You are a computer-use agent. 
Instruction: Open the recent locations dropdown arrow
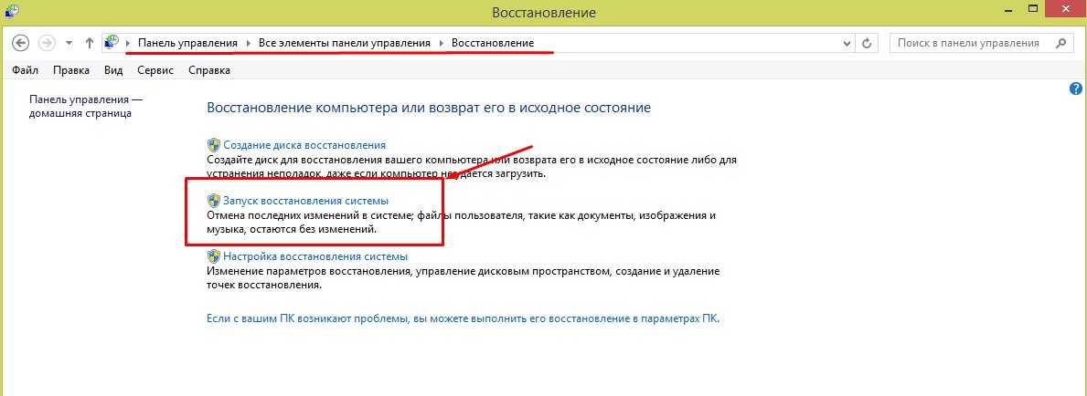[69, 43]
